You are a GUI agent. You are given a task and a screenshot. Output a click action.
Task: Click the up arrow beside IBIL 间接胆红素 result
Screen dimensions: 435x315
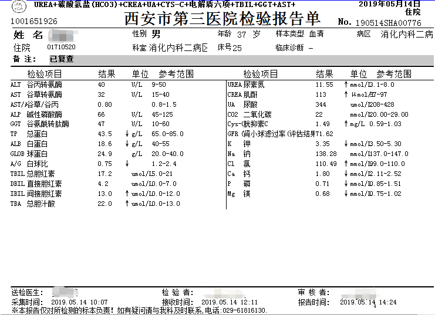click(x=127, y=194)
